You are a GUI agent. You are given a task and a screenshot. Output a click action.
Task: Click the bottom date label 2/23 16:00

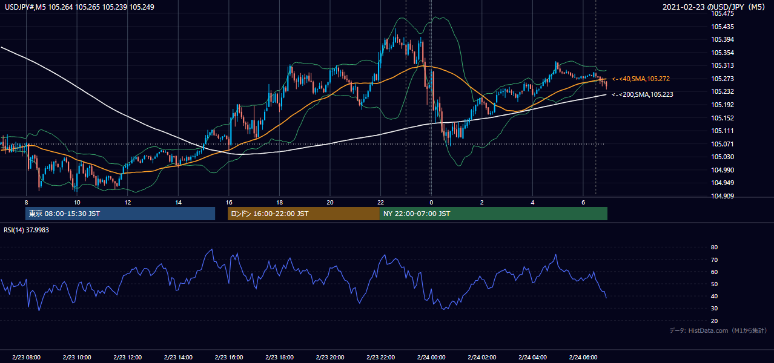point(229,358)
